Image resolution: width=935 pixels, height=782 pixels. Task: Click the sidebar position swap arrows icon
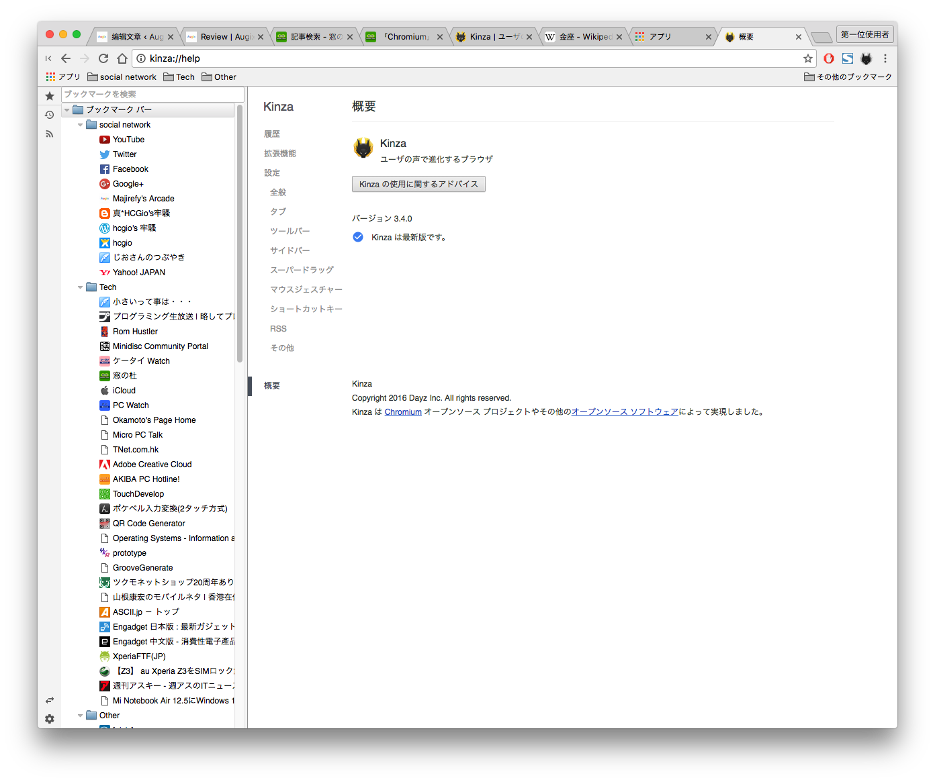coord(49,700)
